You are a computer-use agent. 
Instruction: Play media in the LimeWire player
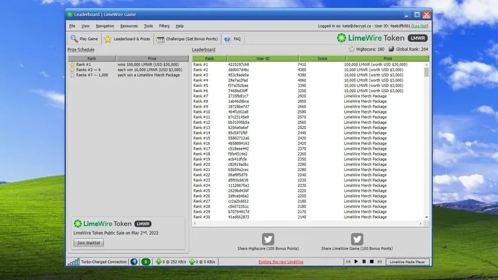356,262
